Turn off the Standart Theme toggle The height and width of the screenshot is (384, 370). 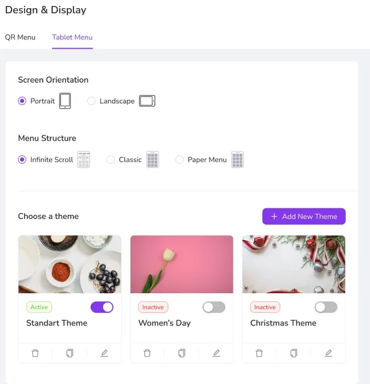(x=102, y=307)
